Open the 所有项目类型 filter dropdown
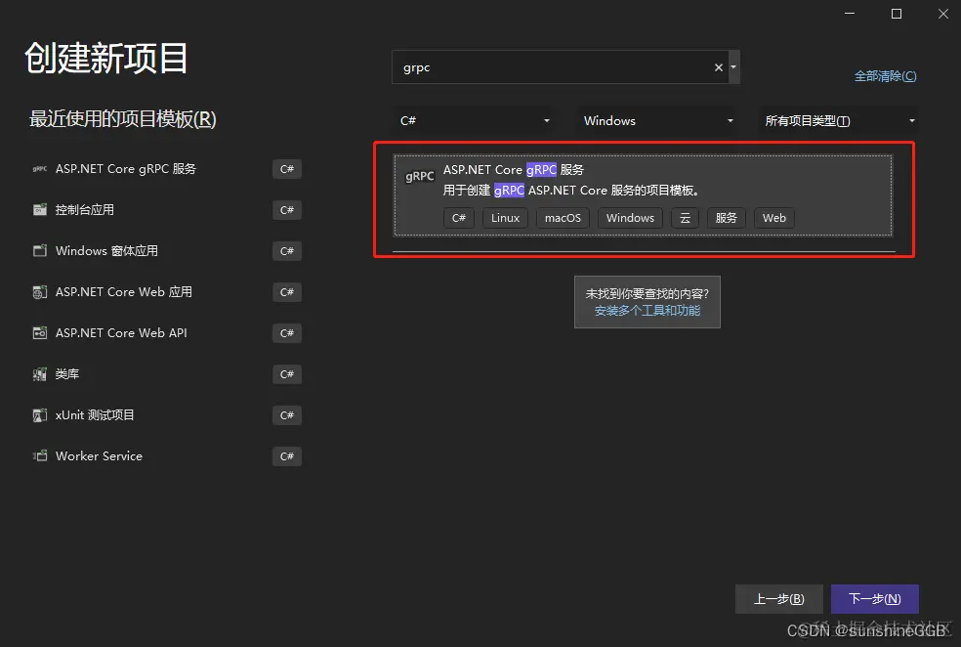The width and height of the screenshot is (961, 647). 838,121
